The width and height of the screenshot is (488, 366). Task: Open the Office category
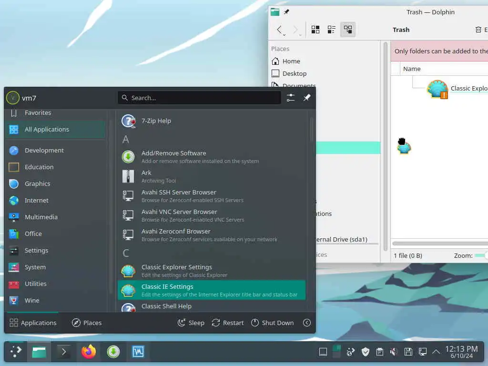click(x=55, y=234)
